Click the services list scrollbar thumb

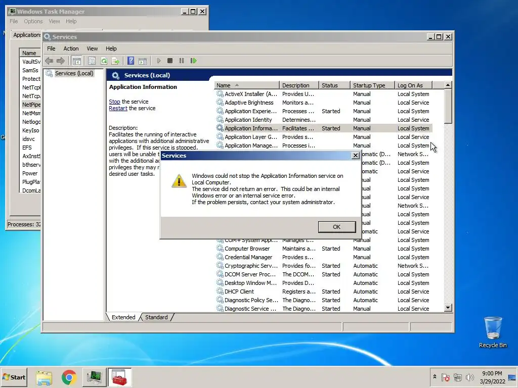tap(448, 106)
